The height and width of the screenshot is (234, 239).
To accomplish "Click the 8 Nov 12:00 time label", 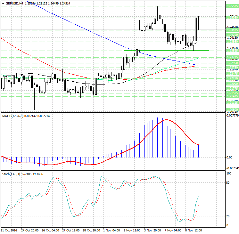I will pyautogui.click(x=193, y=230).
